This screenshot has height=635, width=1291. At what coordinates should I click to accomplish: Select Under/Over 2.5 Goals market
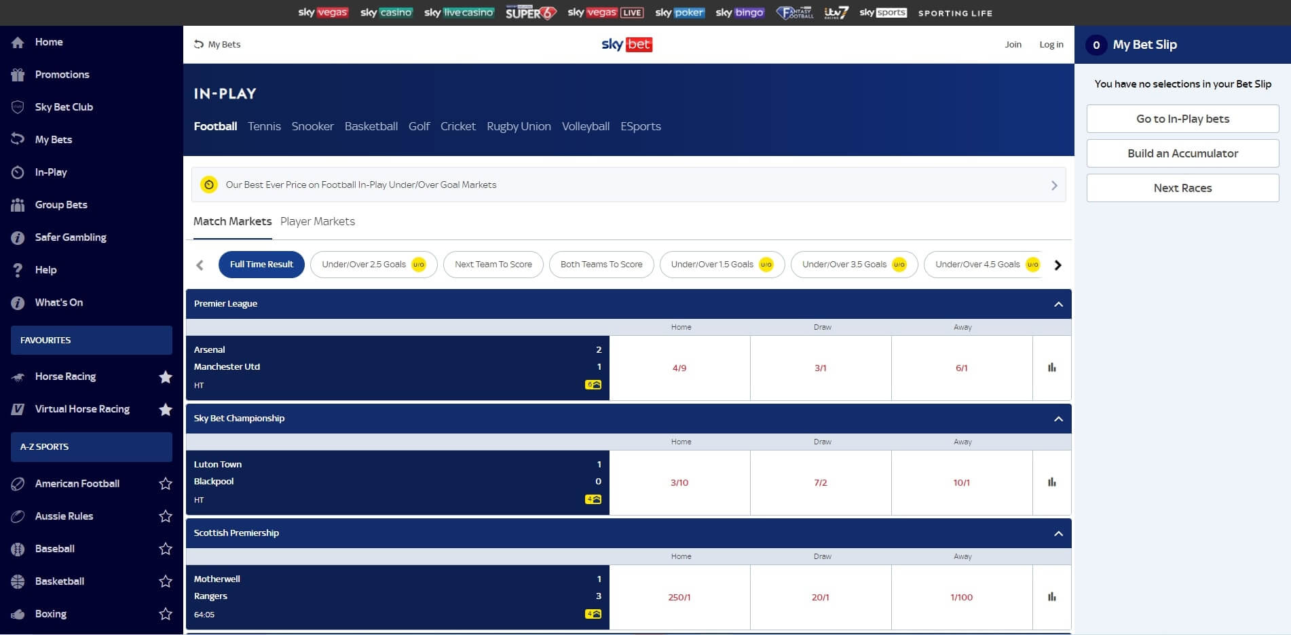tap(373, 265)
